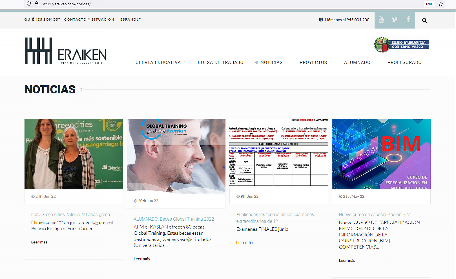Open Foro Green cities article title
The width and height of the screenshot is (456, 279).
[70, 214]
